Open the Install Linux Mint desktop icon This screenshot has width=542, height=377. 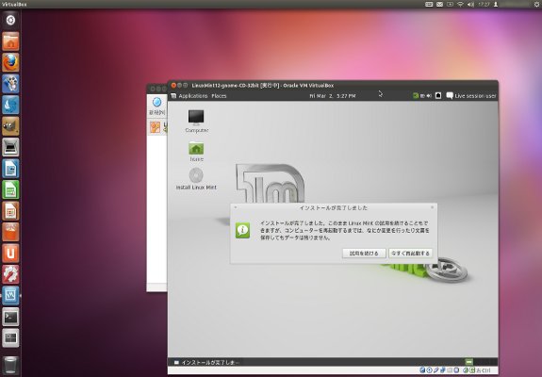pyautogui.click(x=196, y=179)
